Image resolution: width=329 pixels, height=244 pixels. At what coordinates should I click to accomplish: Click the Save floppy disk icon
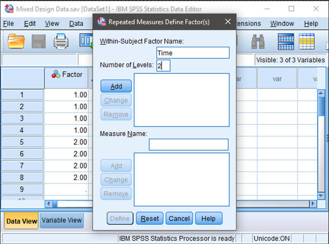point(39,41)
